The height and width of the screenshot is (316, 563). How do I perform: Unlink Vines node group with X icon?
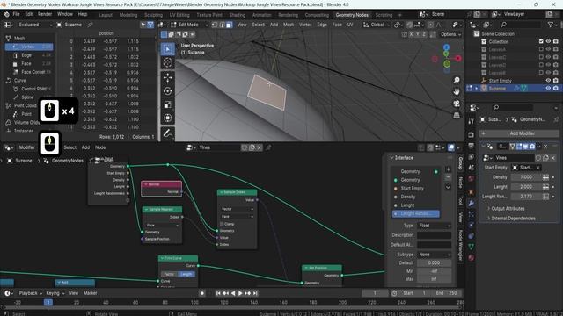(x=260, y=147)
